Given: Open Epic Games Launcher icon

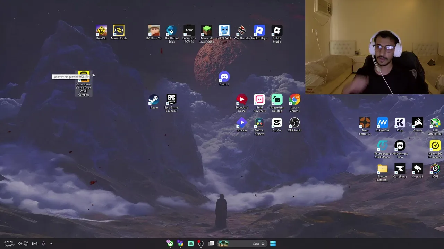Looking at the screenshot, I should (x=171, y=103).
